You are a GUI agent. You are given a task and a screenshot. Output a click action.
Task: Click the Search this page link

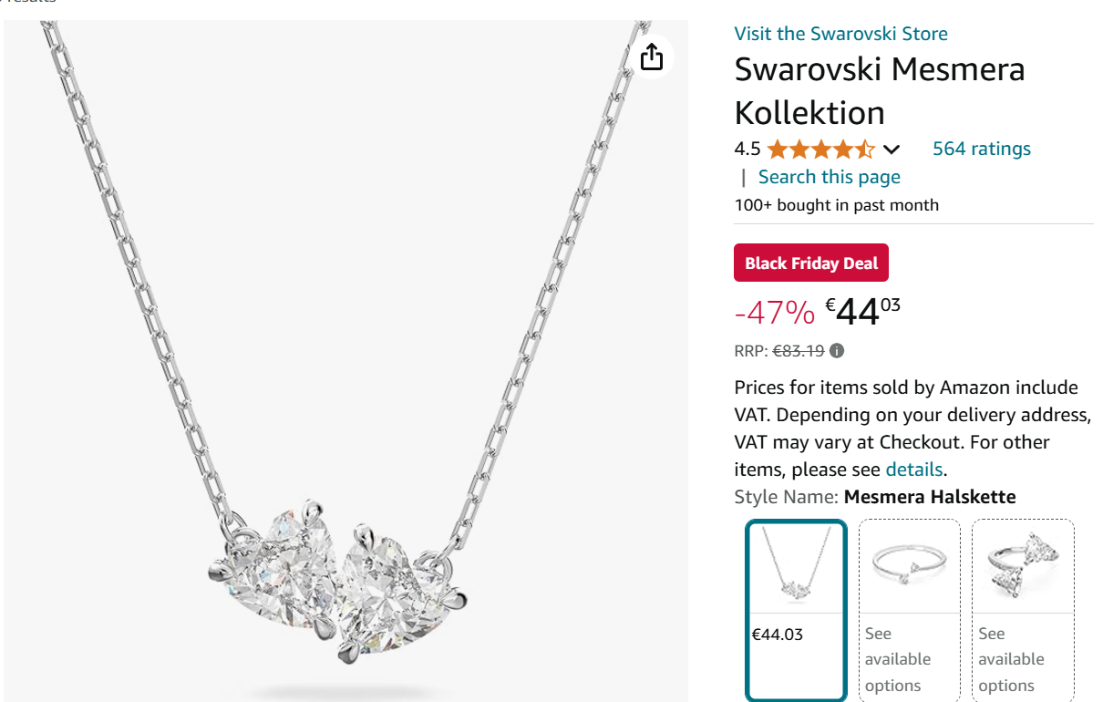click(829, 177)
